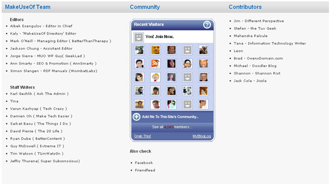Viewport: 331px width, 184px height.
Task: Open the Grab This! link
Action: (143, 136)
